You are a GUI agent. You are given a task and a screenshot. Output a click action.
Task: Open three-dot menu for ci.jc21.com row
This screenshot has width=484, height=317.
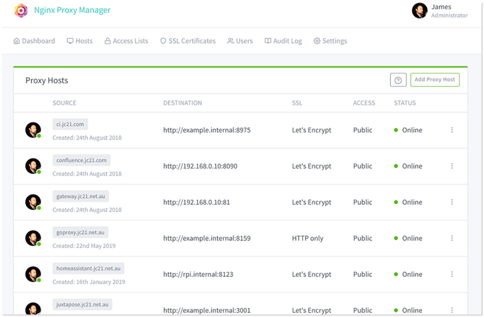(452, 130)
